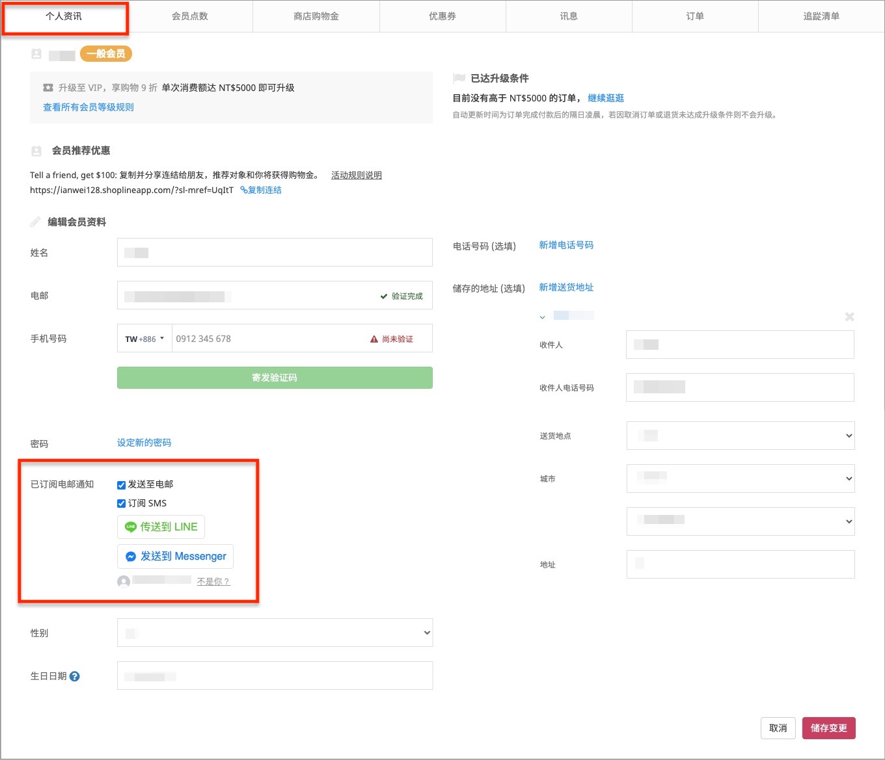Open the 送货地点 delivery location dropdown
885x760 pixels.
click(741, 436)
